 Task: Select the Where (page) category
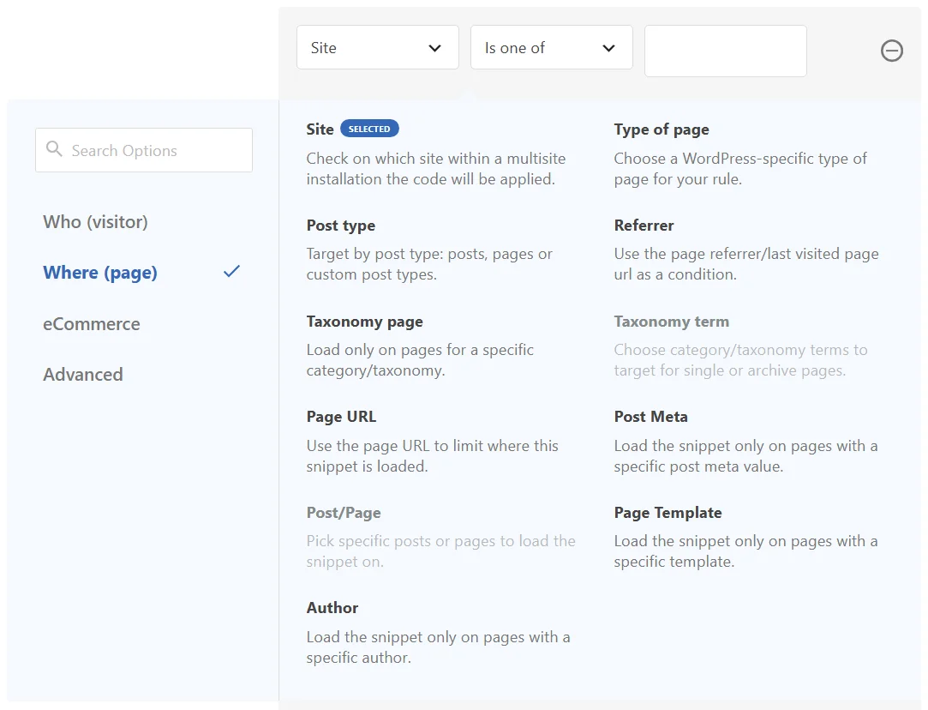click(x=100, y=273)
